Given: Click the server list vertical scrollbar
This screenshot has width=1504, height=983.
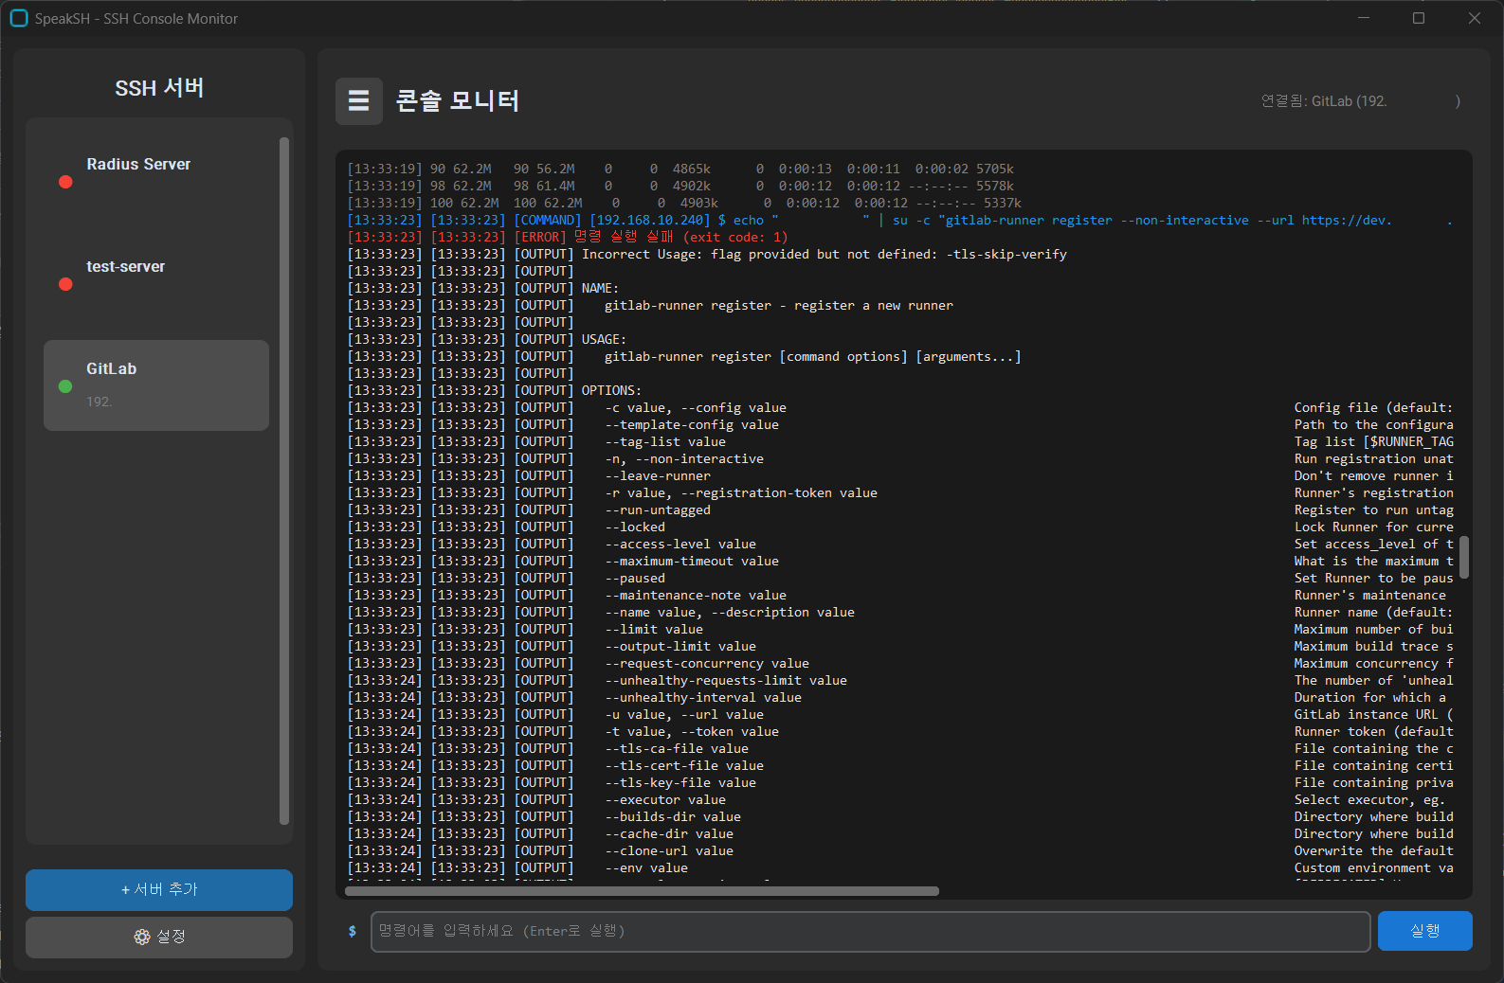Looking at the screenshot, I should point(284,481).
